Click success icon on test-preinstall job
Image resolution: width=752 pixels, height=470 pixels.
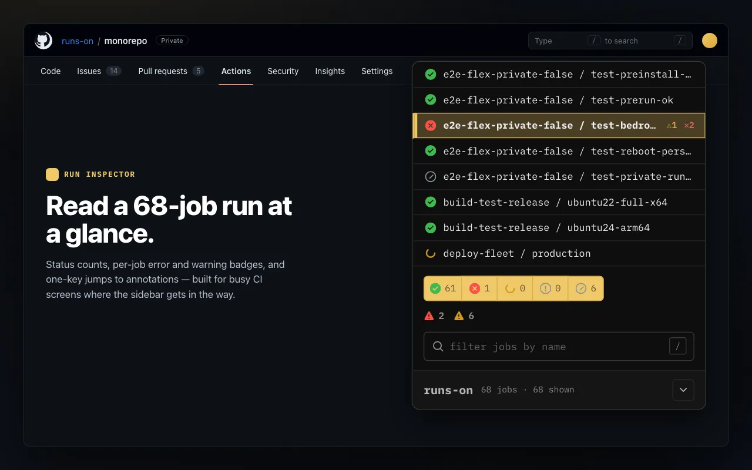click(x=431, y=74)
